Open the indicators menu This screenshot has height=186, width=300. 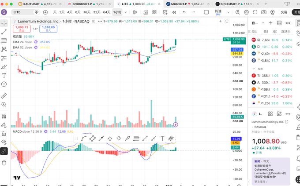(146, 12)
